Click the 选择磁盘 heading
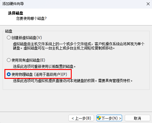The height and width of the screenshot is (123, 152). (x=15, y=13)
